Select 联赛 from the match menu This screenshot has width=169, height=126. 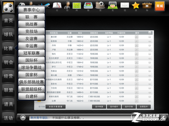pos(31,17)
